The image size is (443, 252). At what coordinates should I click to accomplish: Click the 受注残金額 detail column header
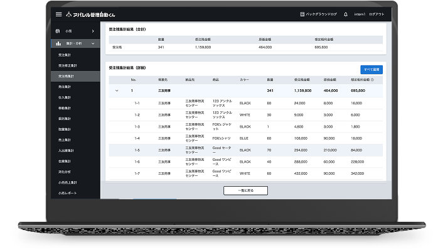(x=303, y=80)
